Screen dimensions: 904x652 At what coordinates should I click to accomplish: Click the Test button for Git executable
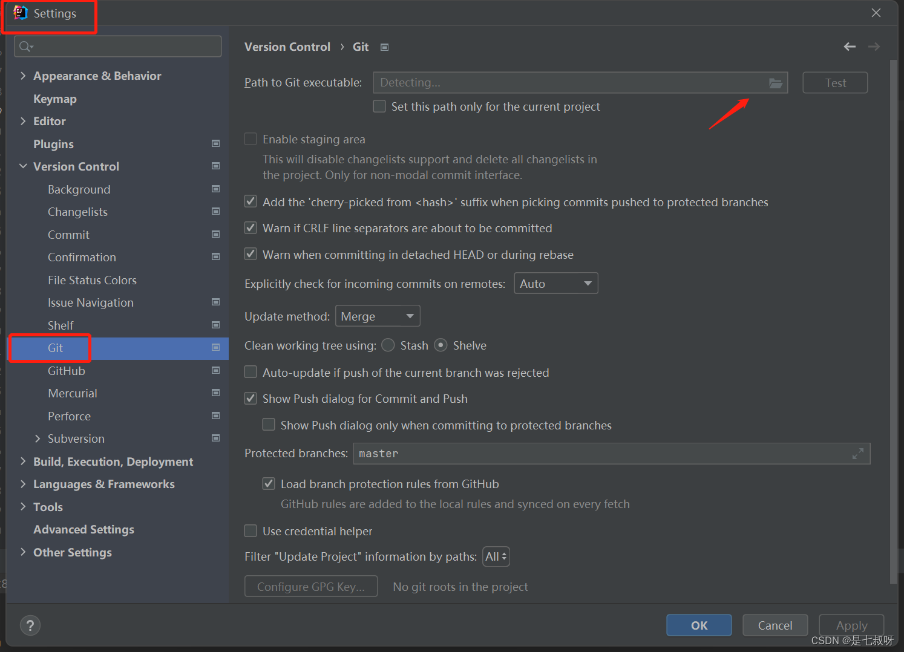[835, 83]
